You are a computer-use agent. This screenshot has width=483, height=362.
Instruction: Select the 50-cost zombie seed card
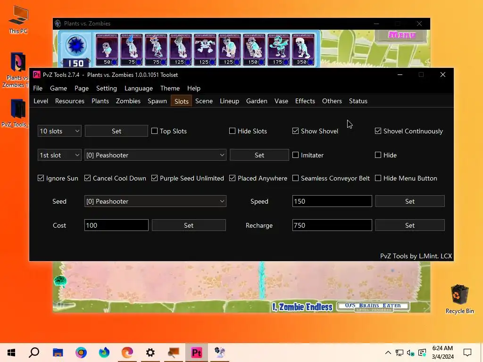pyautogui.click(x=107, y=49)
